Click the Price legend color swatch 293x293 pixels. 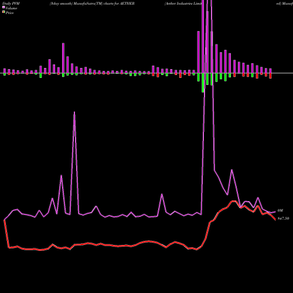[x=4, y=12]
